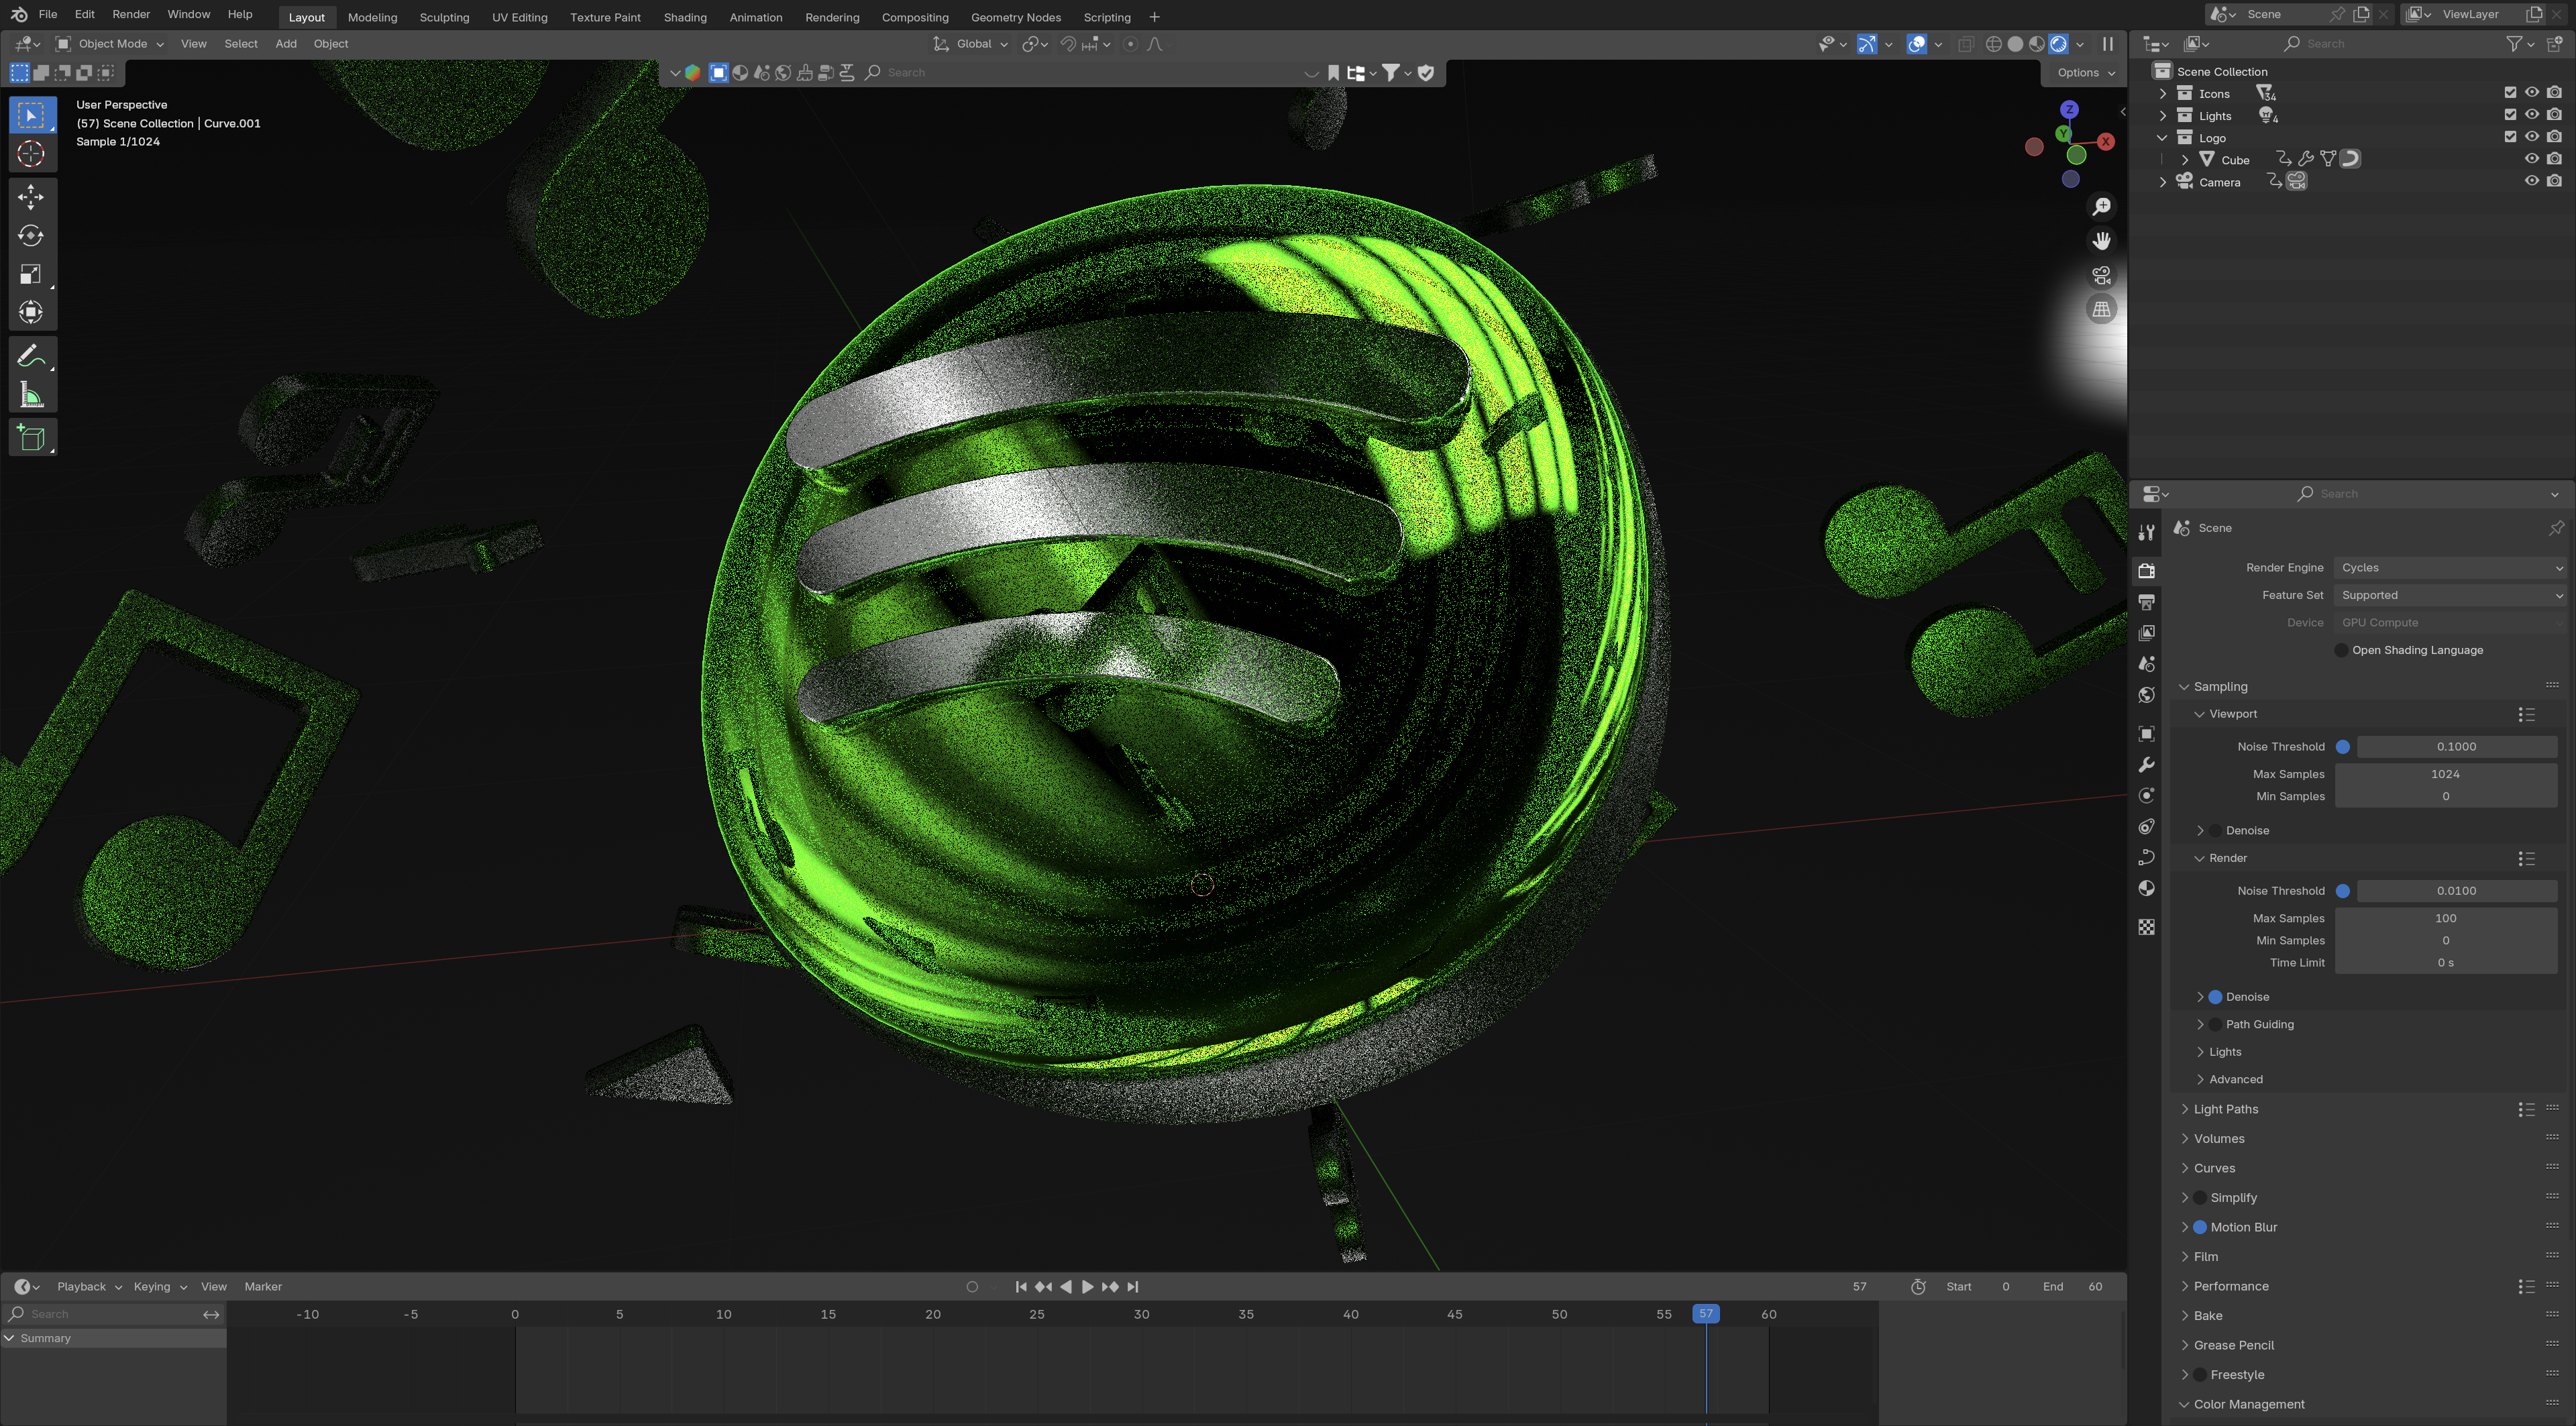Open Global transform orientation dropdown
The image size is (2576, 1426).
(971, 44)
